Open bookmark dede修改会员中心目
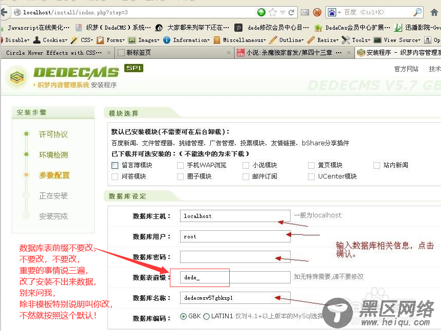Screen dimensions: 441x331 (272, 28)
